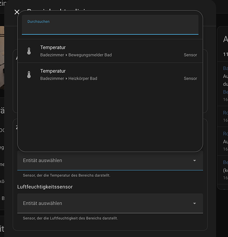Close the dialog with the X icon
The height and width of the screenshot is (237, 228).
[x=17, y=12]
